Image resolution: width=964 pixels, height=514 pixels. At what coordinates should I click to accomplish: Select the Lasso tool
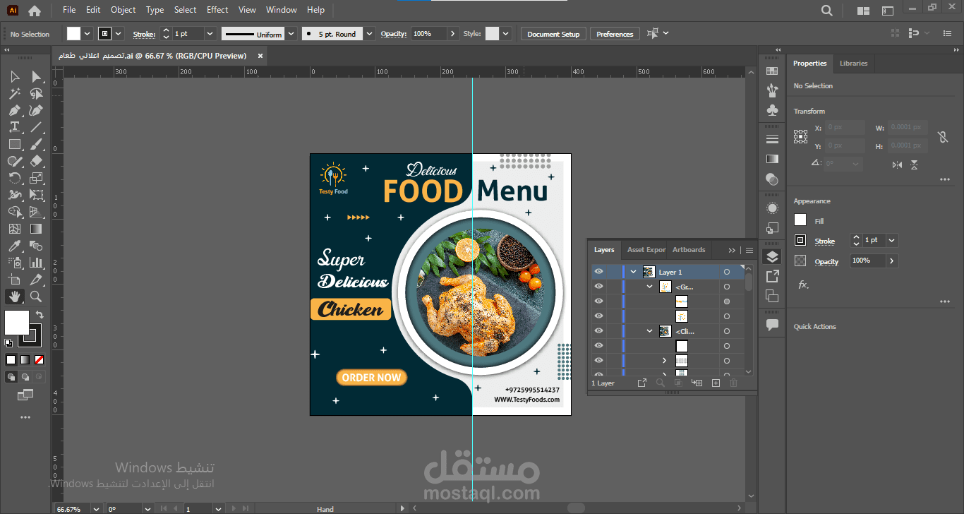(x=36, y=93)
